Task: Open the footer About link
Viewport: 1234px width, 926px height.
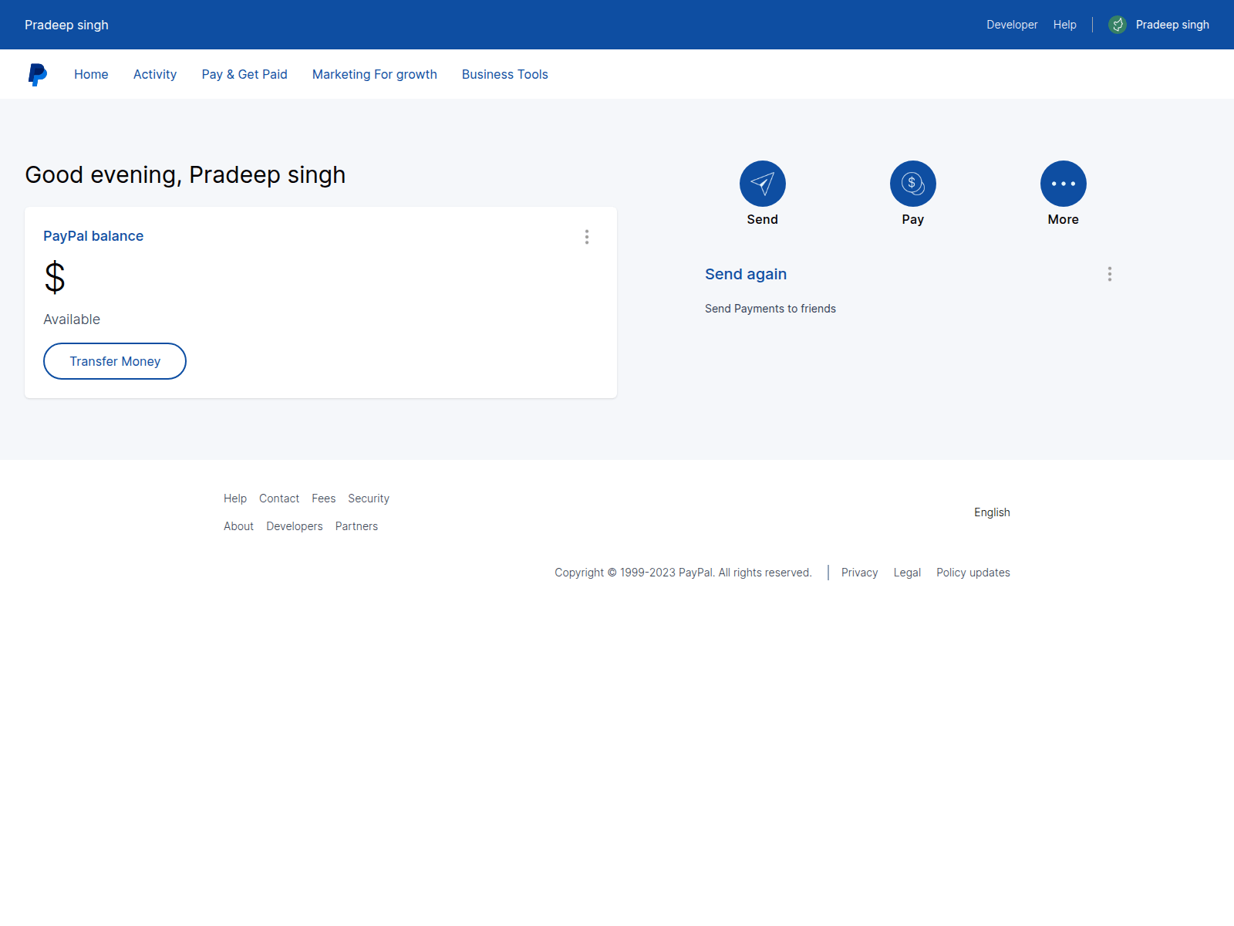Action: [238, 526]
